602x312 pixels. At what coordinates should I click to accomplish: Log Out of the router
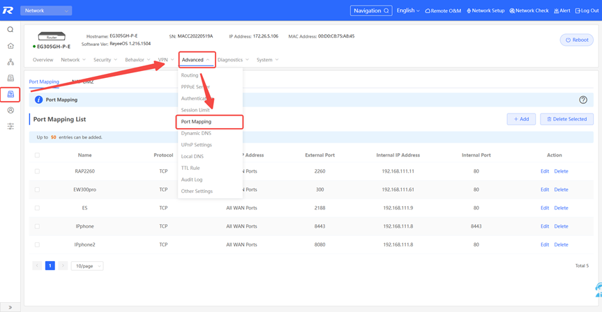[587, 10]
